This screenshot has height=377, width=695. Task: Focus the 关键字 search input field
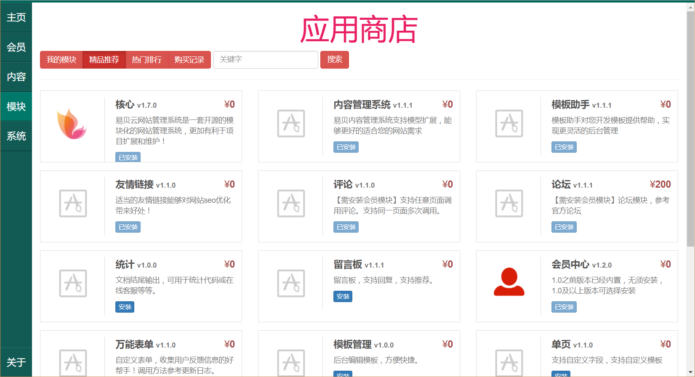tap(266, 60)
